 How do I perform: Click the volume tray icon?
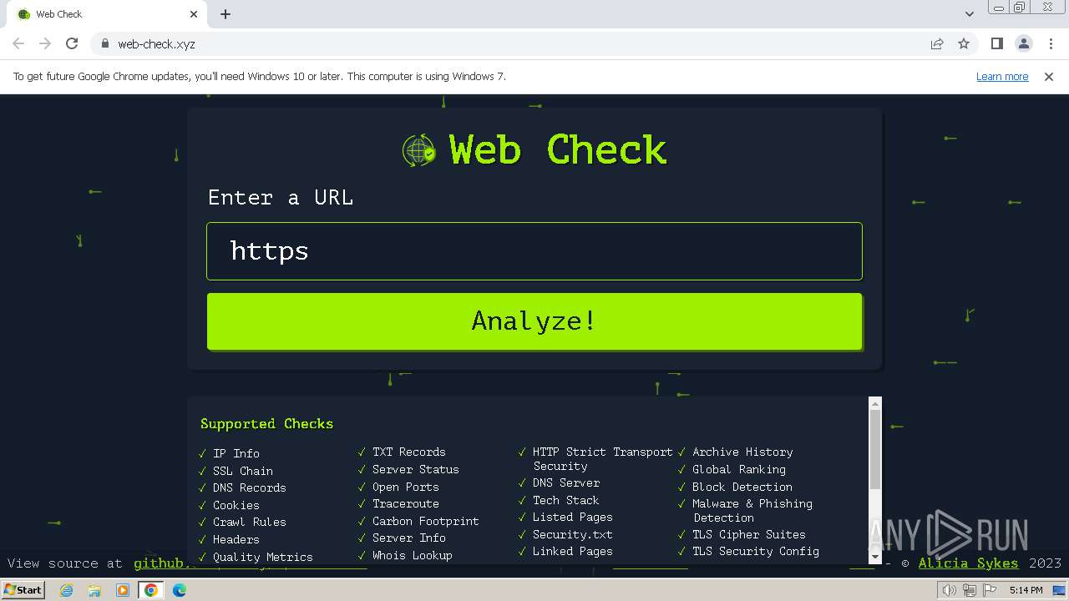(950, 590)
